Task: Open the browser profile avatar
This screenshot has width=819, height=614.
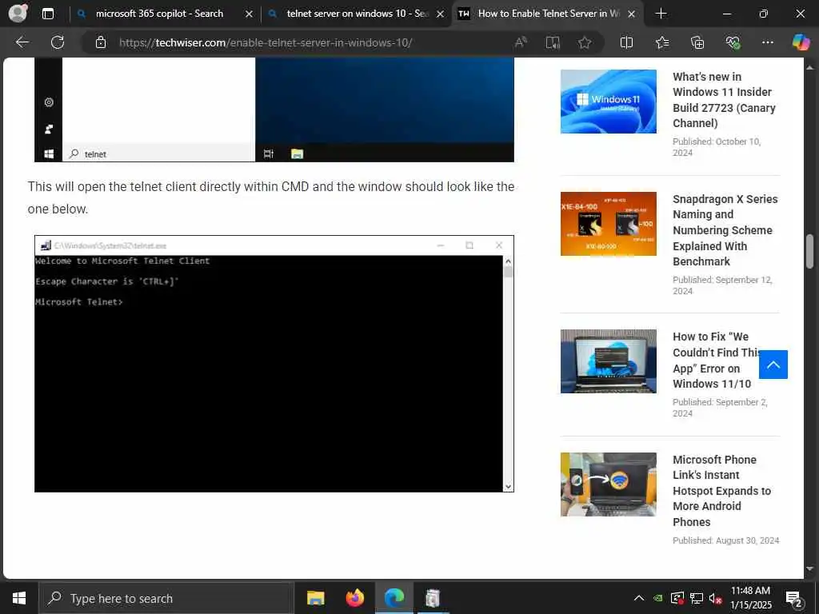Action: click(18, 14)
